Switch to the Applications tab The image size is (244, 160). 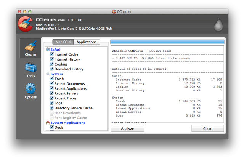(87, 42)
